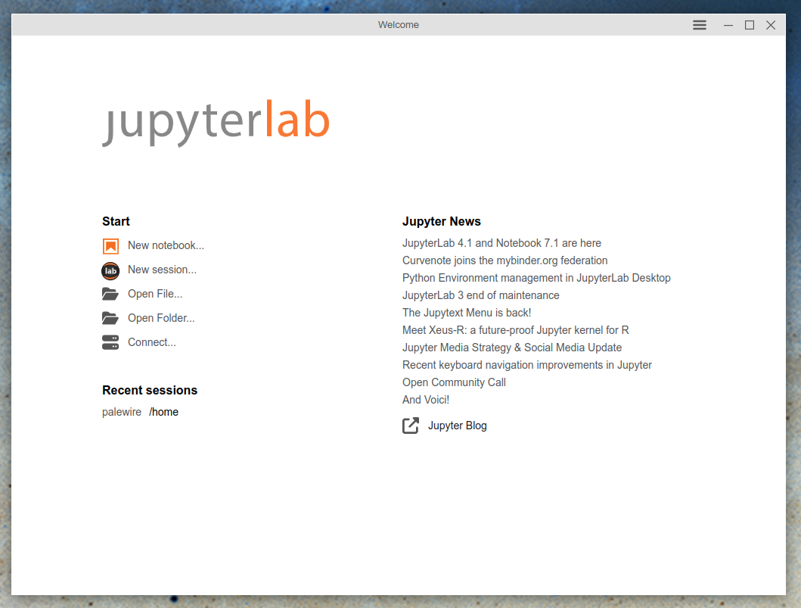Click the Open Folder folder icon

pyautogui.click(x=110, y=318)
